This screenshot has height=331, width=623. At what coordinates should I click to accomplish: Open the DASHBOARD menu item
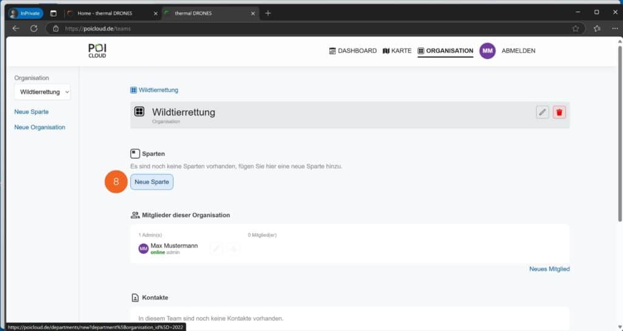click(x=353, y=51)
